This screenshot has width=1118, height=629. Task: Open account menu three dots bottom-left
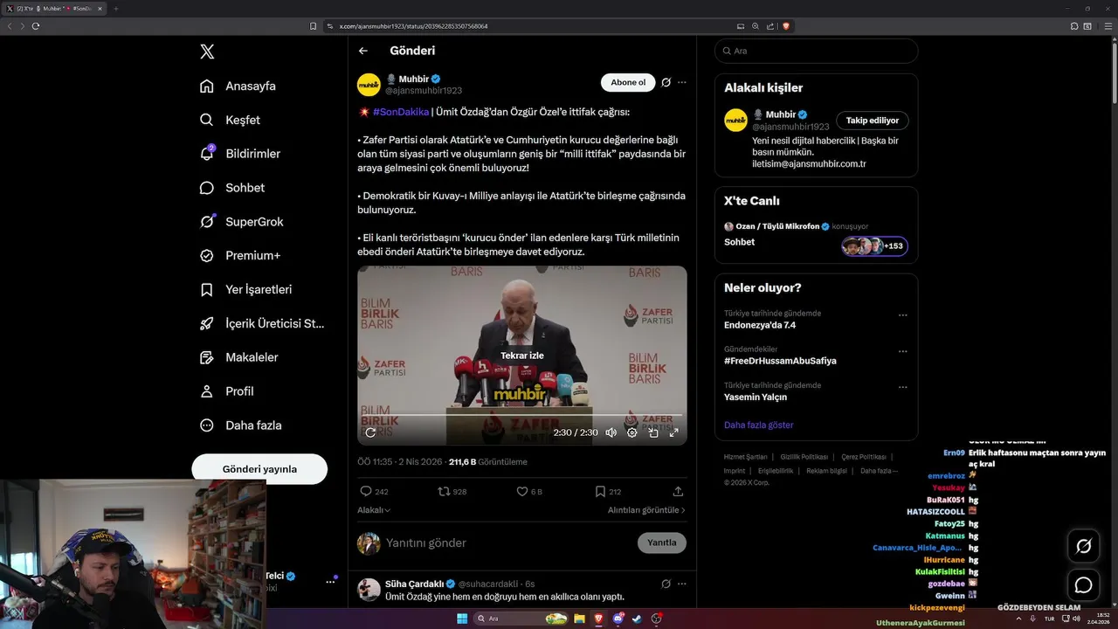tap(331, 581)
